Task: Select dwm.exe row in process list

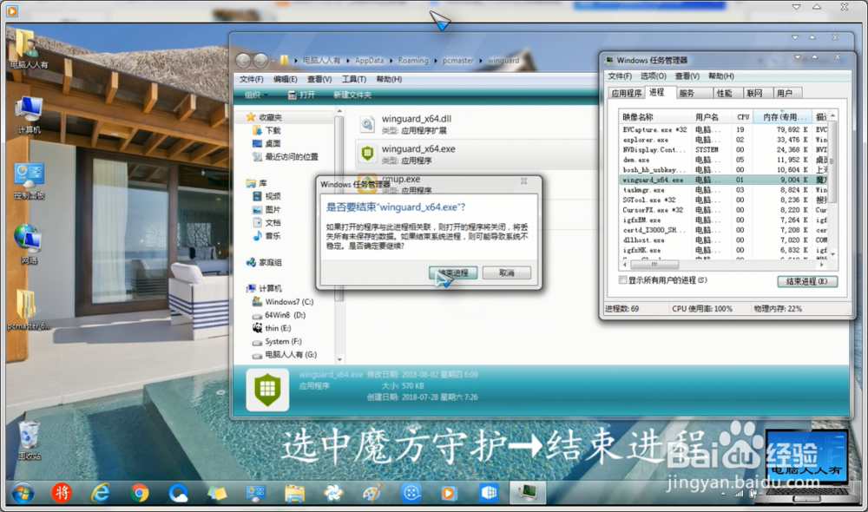Action: tap(725, 160)
